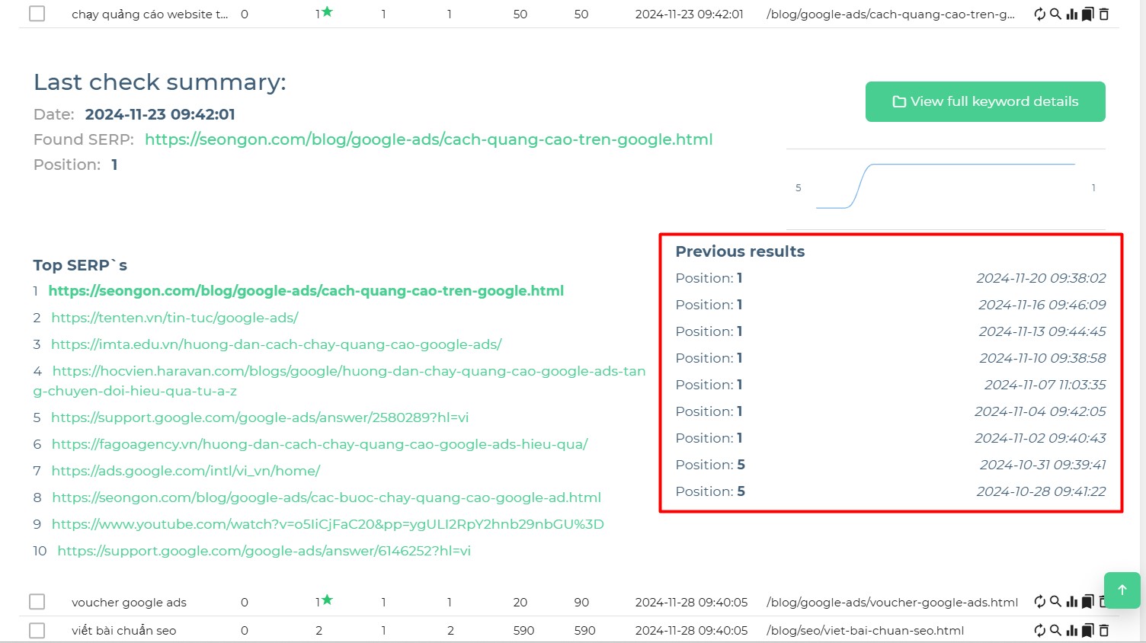Open the youtube.com SERP link
Image resolution: width=1146 pixels, height=643 pixels.
[328, 524]
